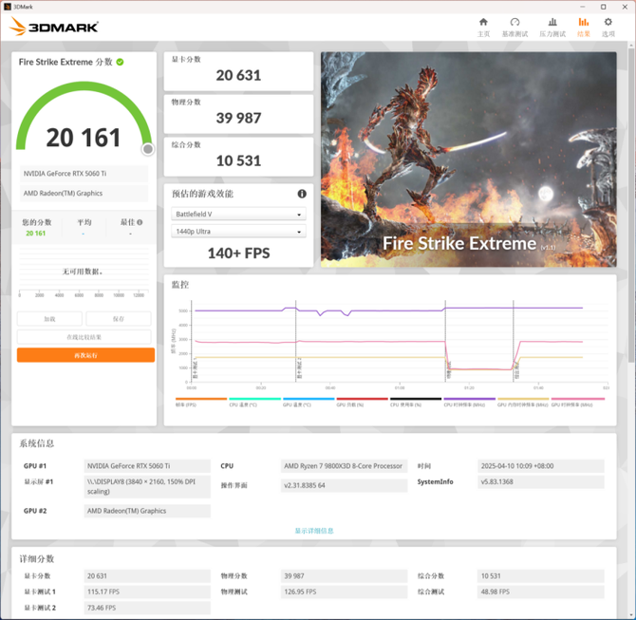Click the 显示屏 #1 DISPLAY8 3840 × 2160 value

click(x=147, y=486)
